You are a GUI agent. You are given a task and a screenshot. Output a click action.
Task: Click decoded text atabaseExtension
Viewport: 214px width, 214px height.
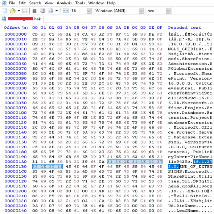click(x=190, y=122)
